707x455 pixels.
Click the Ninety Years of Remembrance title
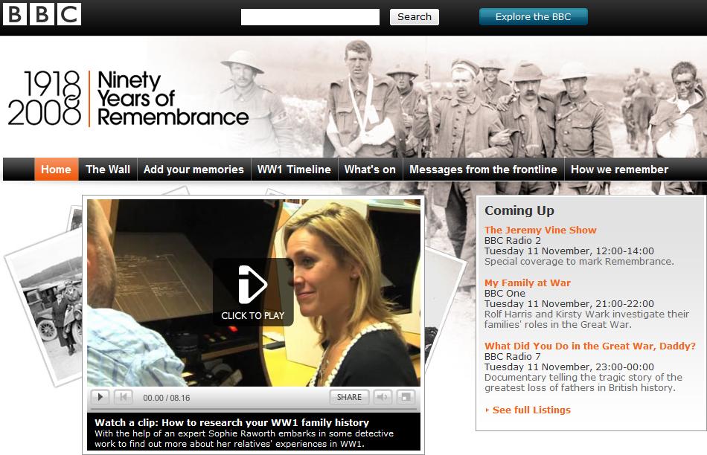coord(173,98)
